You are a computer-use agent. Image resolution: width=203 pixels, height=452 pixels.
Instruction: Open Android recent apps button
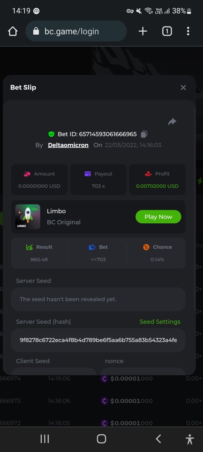click(45, 439)
